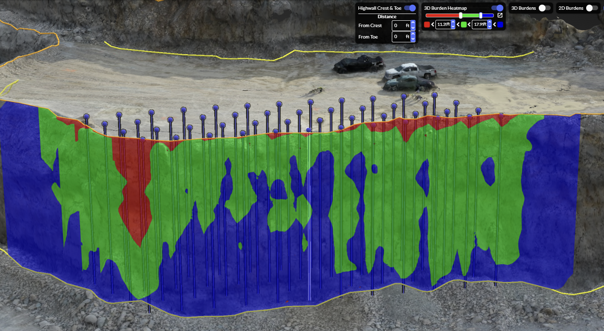The image size is (604, 331).
Task: Click the left heatmap slider handle
Action: click(x=461, y=16)
